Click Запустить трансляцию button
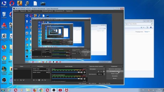The width and height of the screenshot is (164, 92). [115, 69]
